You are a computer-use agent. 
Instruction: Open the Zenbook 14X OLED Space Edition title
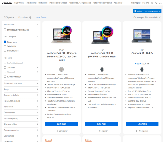pyautogui.click(x=61, y=57)
